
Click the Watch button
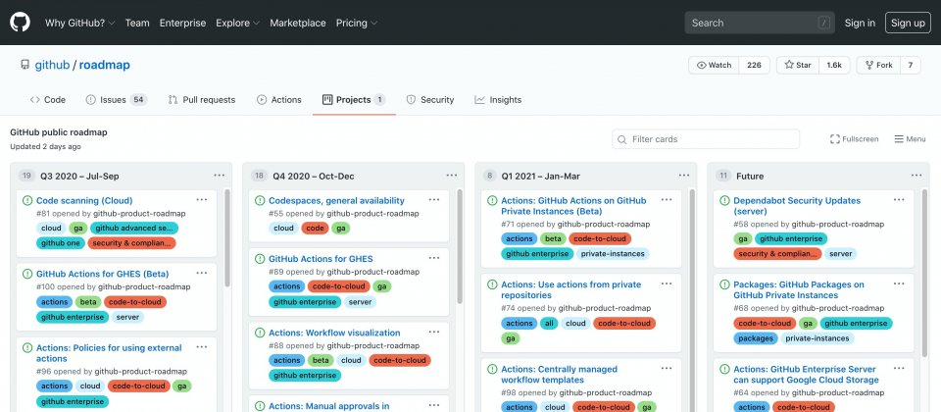[715, 65]
